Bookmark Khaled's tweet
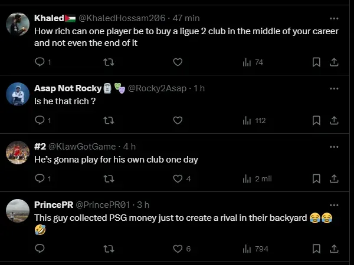The height and width of the screenshot is (265, 354). (x=316, y=62)
